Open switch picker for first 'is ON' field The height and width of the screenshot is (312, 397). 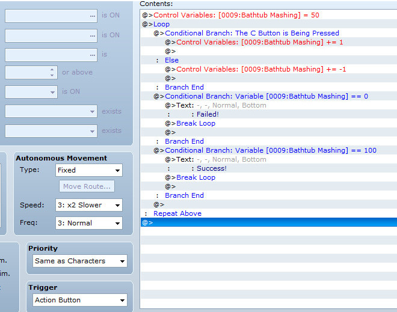tap(93, 16)
